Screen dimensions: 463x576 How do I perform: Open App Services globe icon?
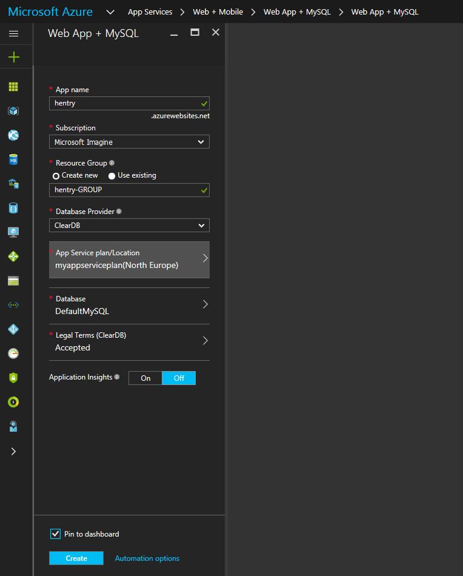pyautogui.click(x=13, y=135)
